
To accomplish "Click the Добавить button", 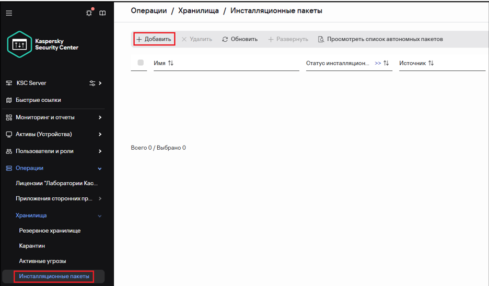I will (x=154, y=39).
